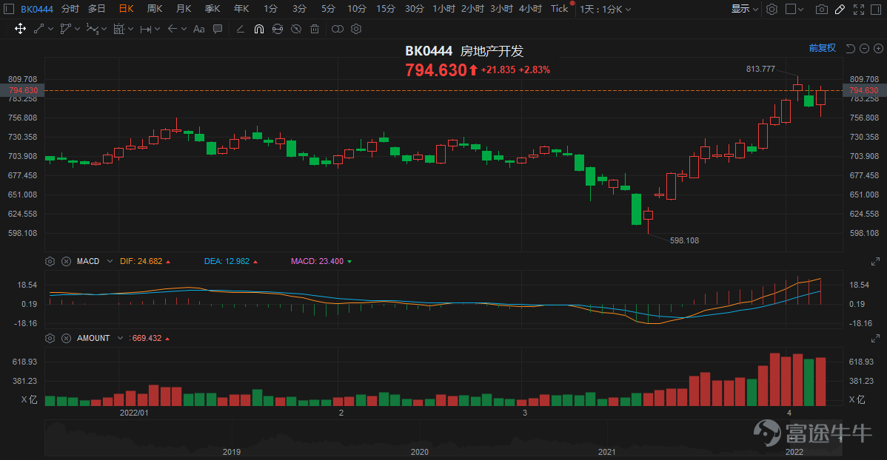Screen dimensions: 887x460
Task: Switch to the 年K yearly tab
Action: point(241,9)
